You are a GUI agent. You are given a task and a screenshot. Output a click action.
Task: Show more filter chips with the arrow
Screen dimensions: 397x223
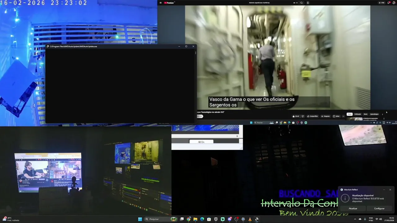382,114
